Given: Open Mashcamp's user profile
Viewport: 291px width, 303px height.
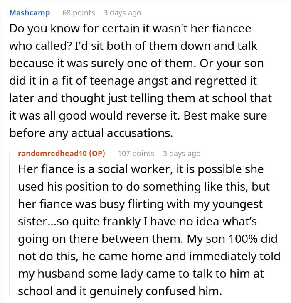Looking at the screenshot, I should pos(30,13).
